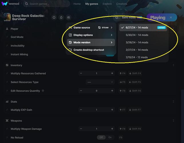Collapse the Stats section
184x143 pixels.
click(173, 102)
